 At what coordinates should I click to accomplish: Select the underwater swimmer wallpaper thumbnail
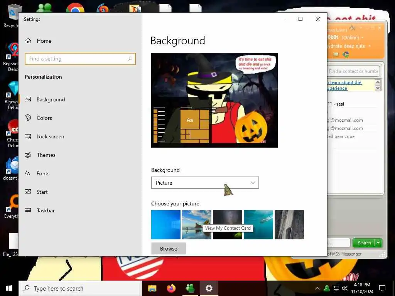point(258,225)
